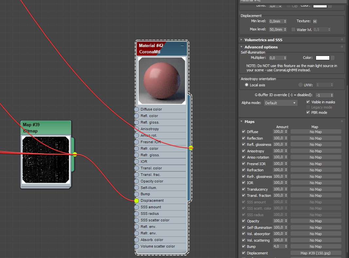Open the Alpha mode dropdown
The height and width of the screenshot is (258, 349).
(x=280, y=103)
